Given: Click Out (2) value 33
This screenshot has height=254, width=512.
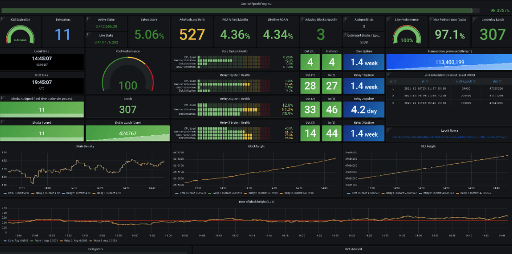Looking at the screenshot, I should tap(310, 109).
